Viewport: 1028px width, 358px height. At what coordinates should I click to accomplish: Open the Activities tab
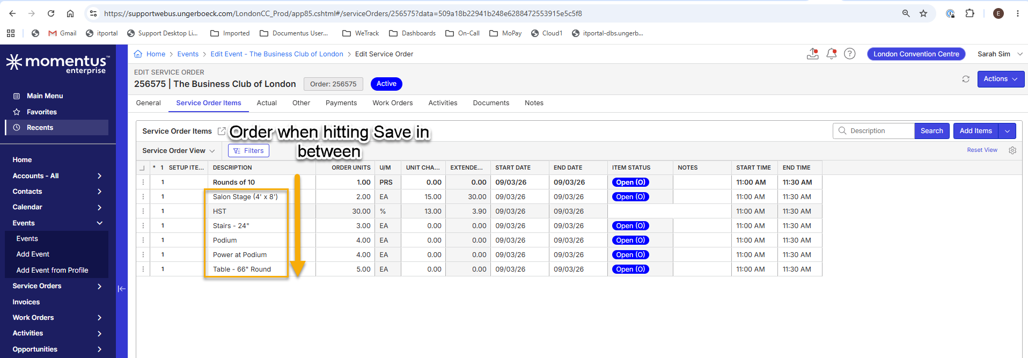443,103
